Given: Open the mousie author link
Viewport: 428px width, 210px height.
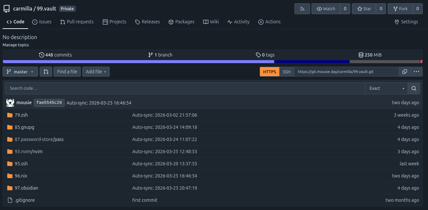Looking at the screenshot, I should point(24,103).
